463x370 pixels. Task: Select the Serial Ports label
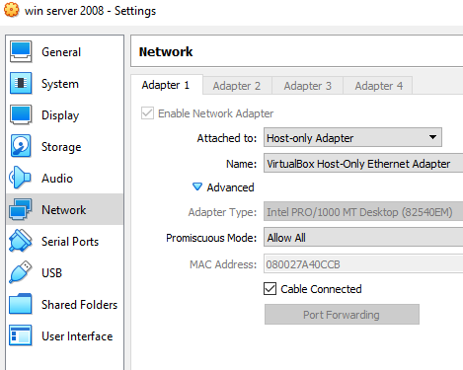(x=70, y=242)
